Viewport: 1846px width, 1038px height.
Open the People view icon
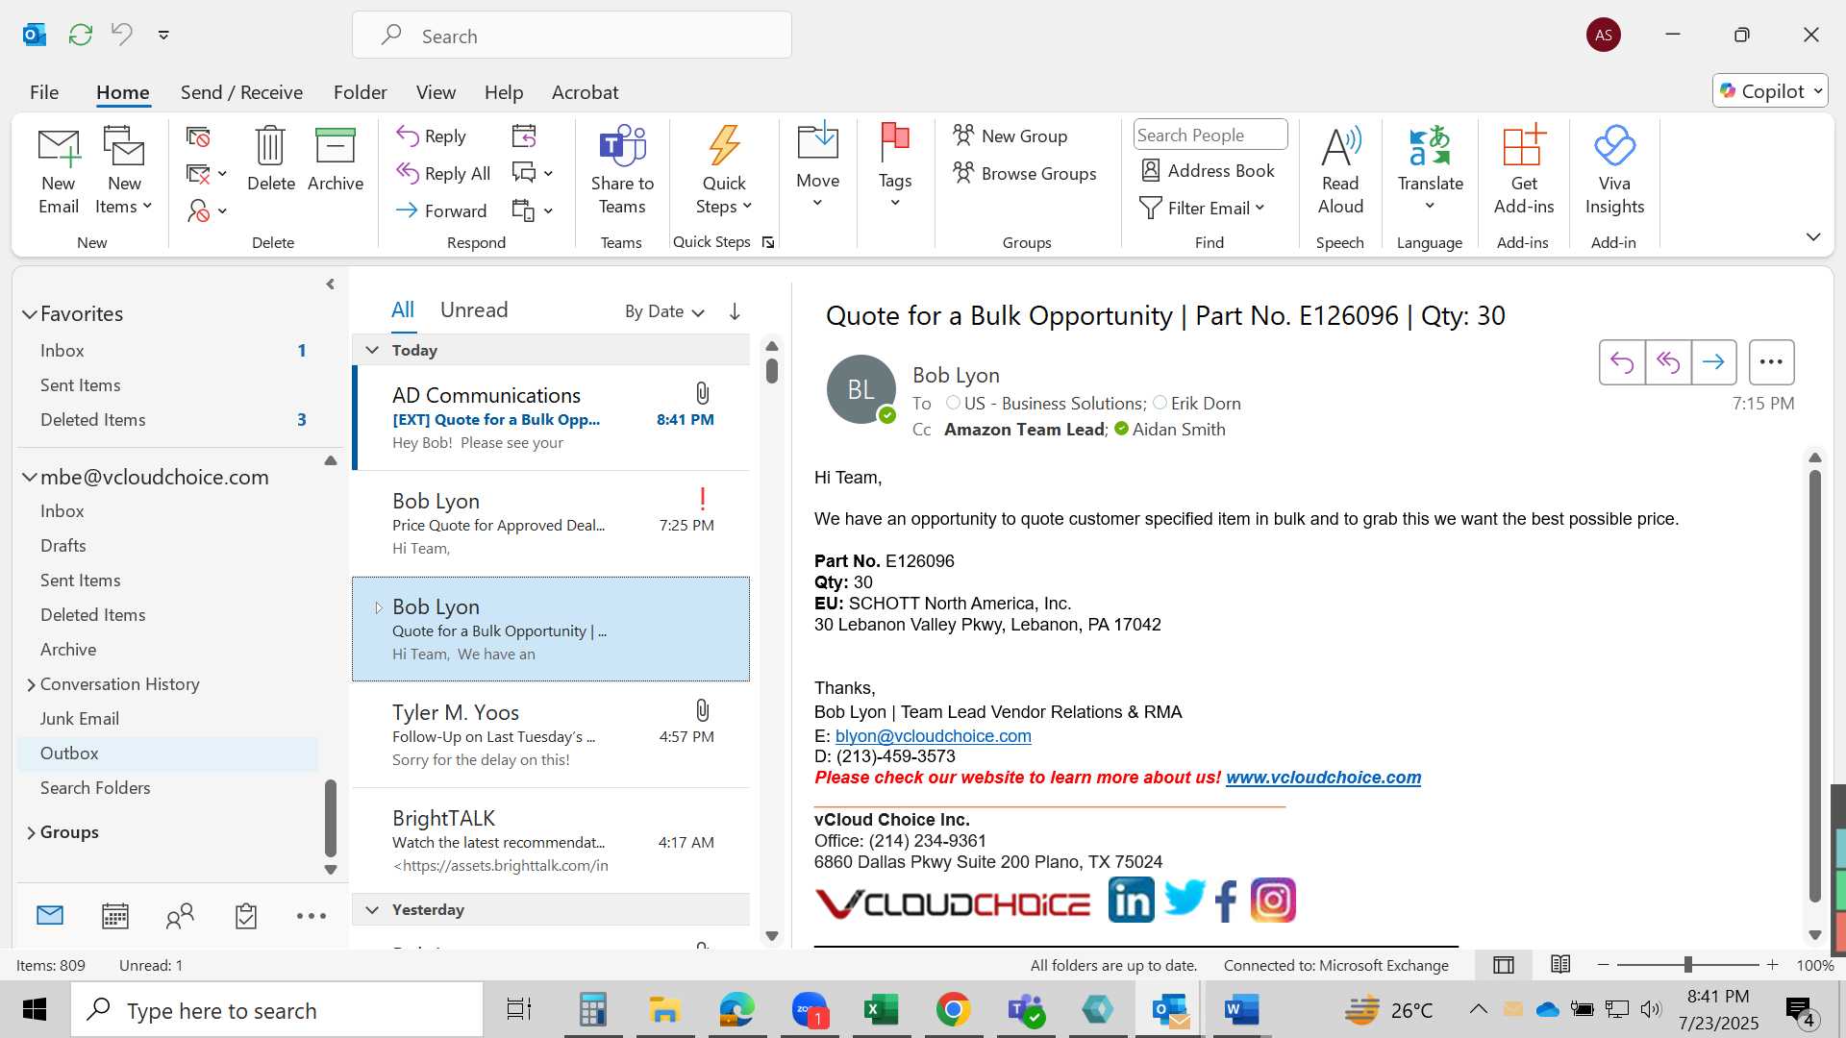point(180,916)
